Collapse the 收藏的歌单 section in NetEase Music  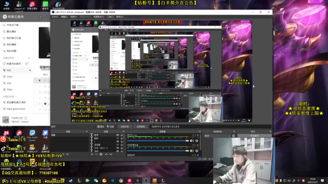15,97
